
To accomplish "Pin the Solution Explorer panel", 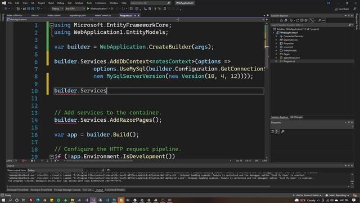I will (x=349, y=16).
